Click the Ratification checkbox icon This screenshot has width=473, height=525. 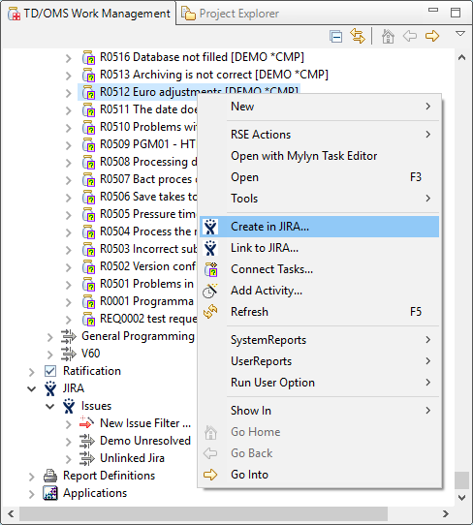click(50, 371)
